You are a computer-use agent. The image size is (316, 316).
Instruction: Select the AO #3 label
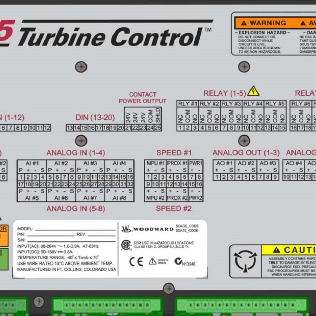268,163
